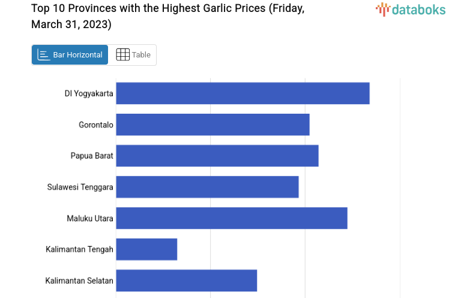Select the Sulawesi Tenggara bar
452x298 pixels.
pyautogui.click(x=207, y=187)
